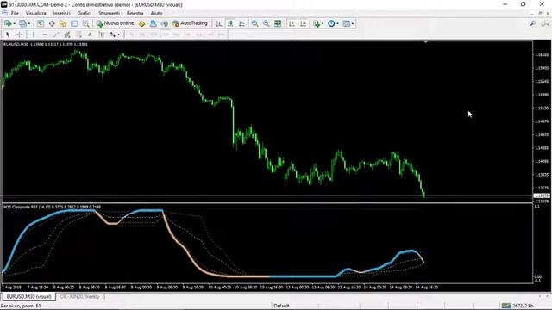Select the horizontal line tool
The image size is (552, 310).
point(45,34)
